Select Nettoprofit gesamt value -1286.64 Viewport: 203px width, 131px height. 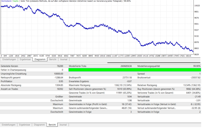(59, 77)
